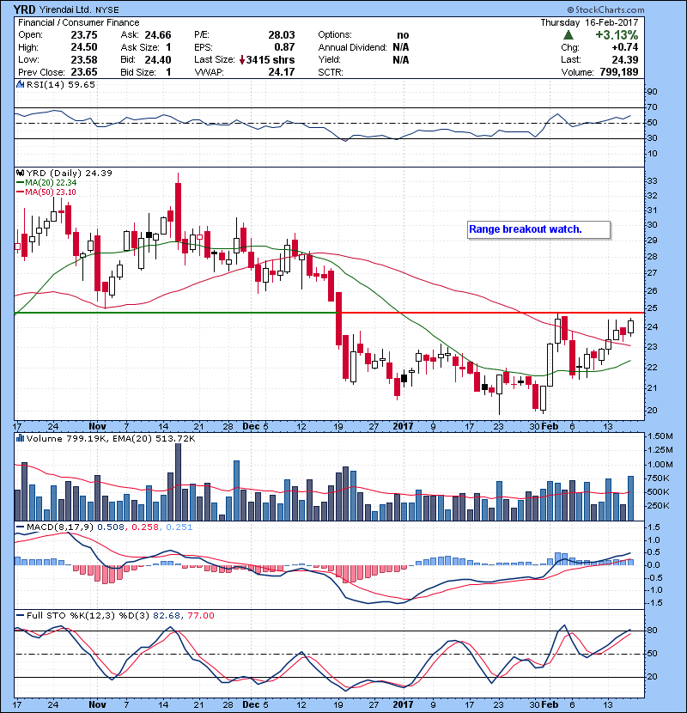The image size is (687, 713).
Task: Click the 1.50M volume axis label
Action: pyautogui.click(x=660, y=436)
